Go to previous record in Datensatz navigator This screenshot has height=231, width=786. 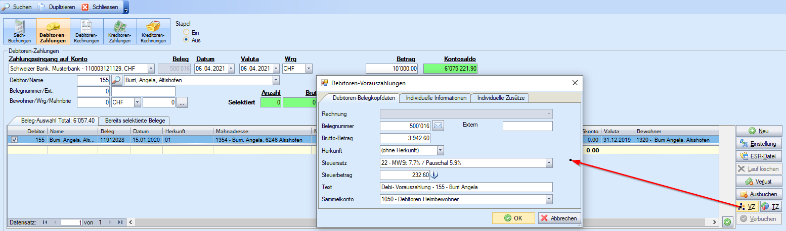coord(55,222)
